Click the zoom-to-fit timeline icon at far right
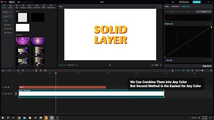The width and height of the screenshot is (214, 120). pyautogui.click(x=211, y=70)
